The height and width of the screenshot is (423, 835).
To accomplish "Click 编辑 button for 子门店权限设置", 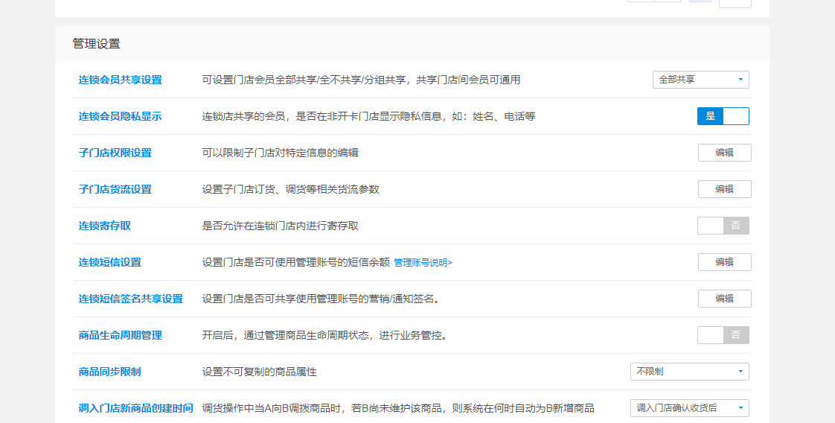I will (x=724, y=153).
